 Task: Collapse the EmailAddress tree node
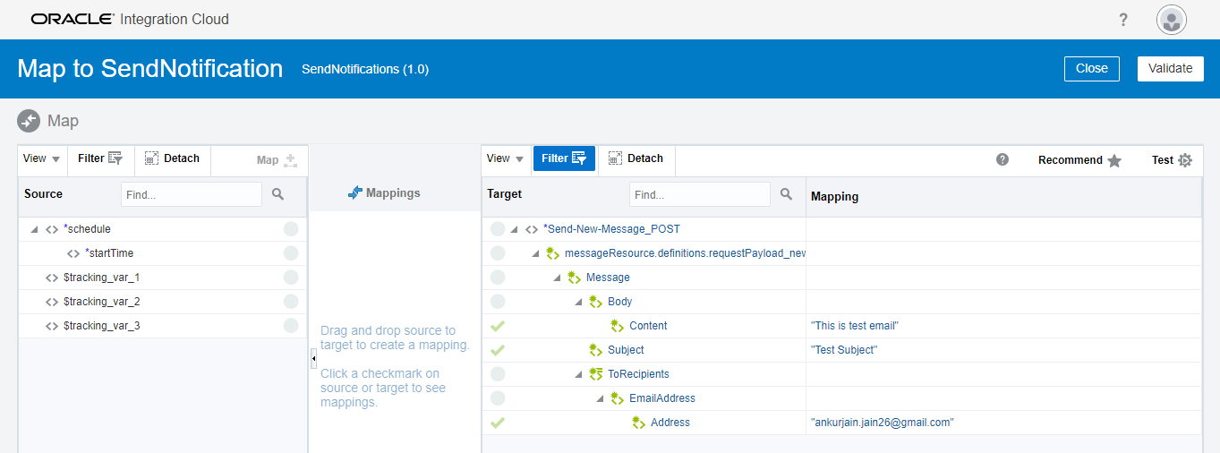[x=600, y=398]
